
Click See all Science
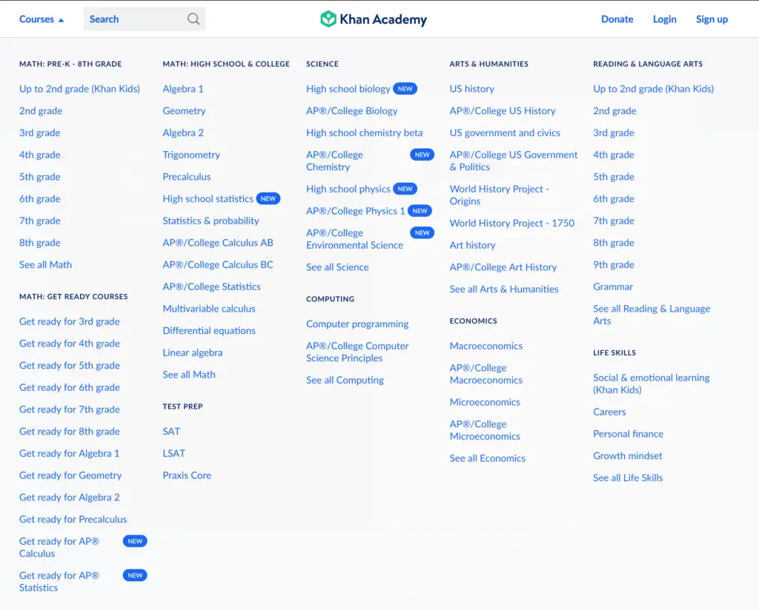point(337,267)
